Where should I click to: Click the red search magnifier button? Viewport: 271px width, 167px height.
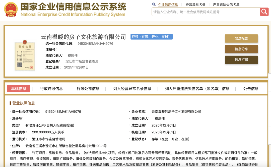[x=264, y=12]
